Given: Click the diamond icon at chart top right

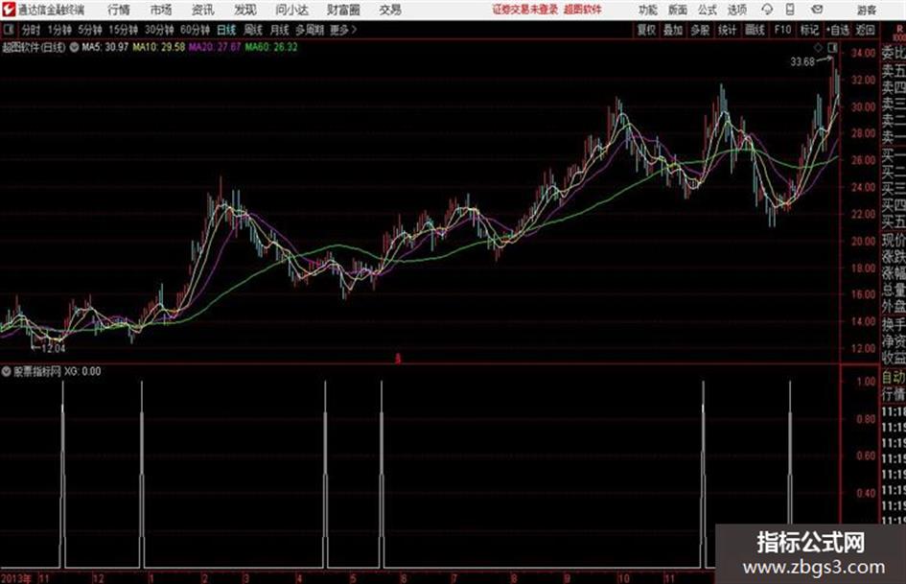Looking at the screenshot, I should click(818, 48).
